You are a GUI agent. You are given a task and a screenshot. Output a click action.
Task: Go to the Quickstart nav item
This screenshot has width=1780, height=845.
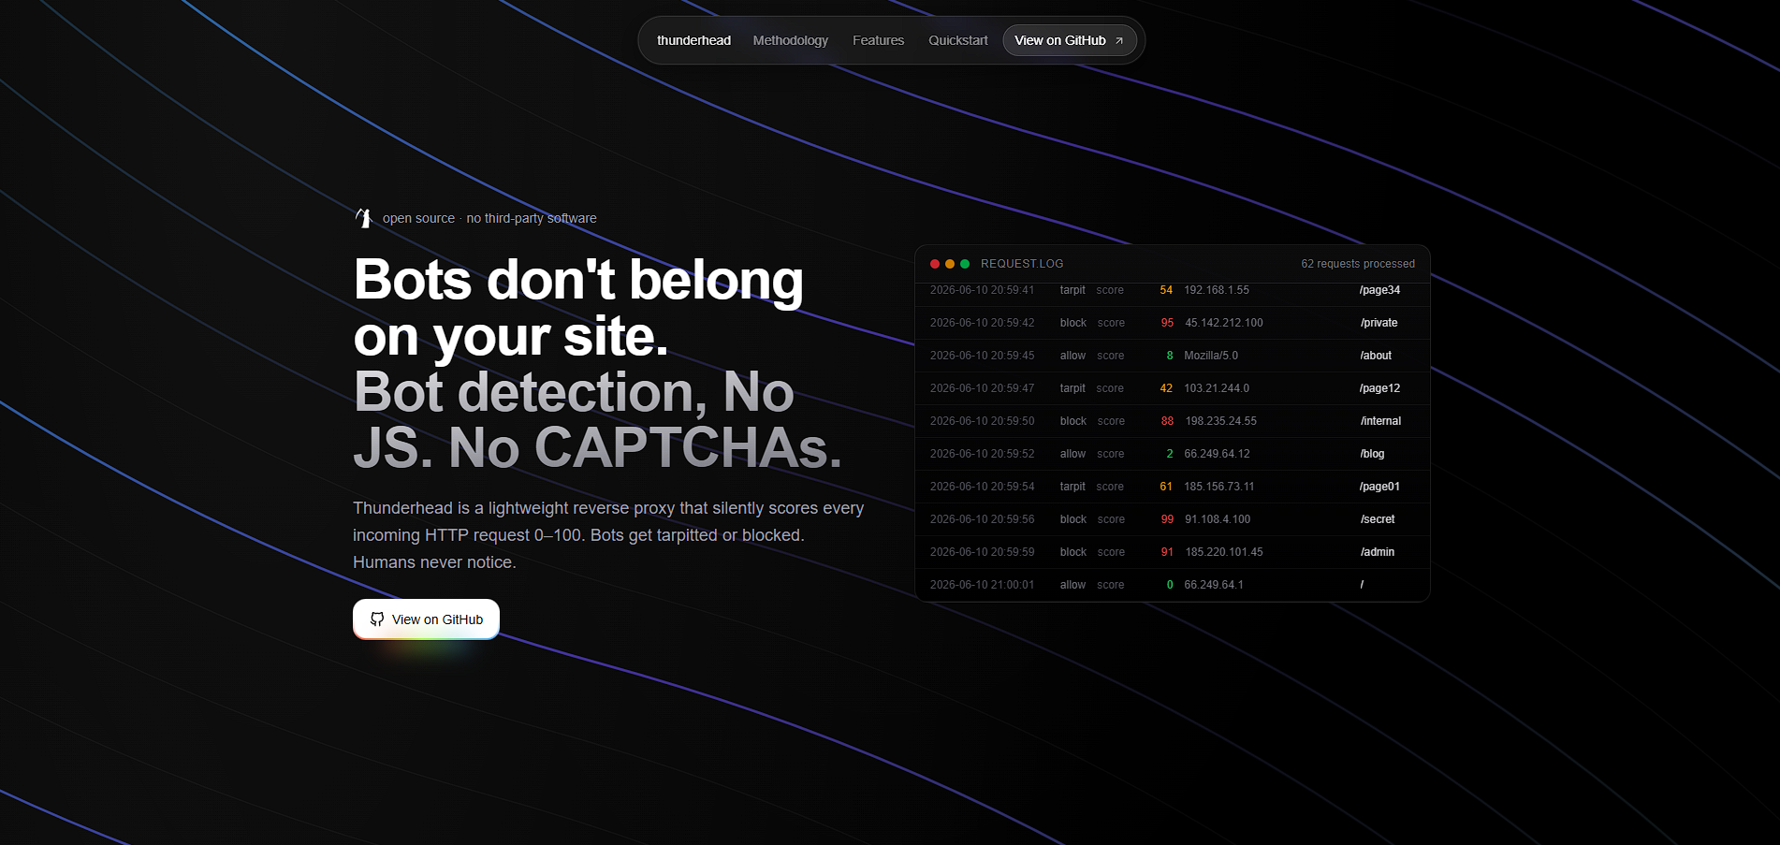point(957,40)
